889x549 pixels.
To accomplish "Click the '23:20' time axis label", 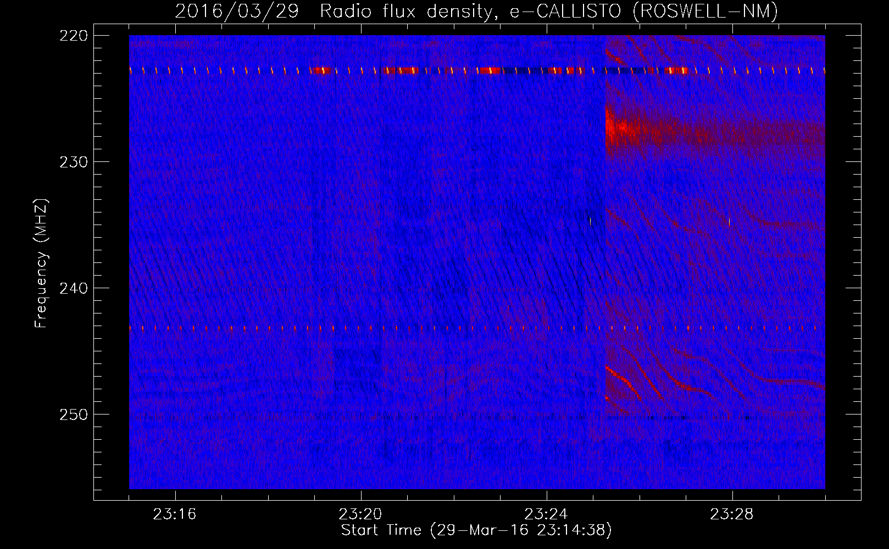I will [360, 514].
